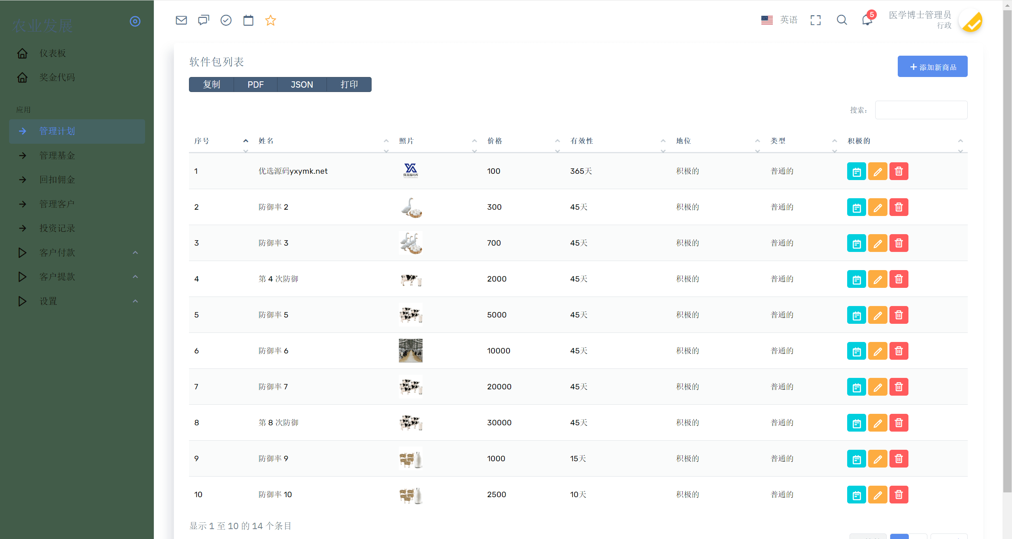This screenshot has width=1012, height=539.
Task: Sort table by 价格 column
Action: point(524,141)
